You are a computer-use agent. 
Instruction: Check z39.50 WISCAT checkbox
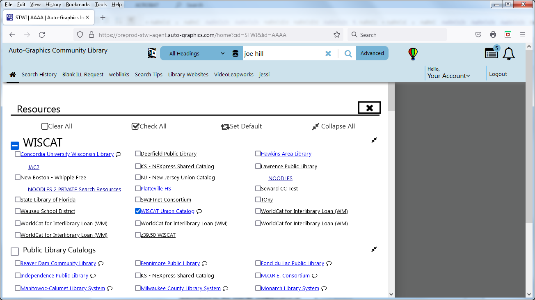click(x=138, y=235)
